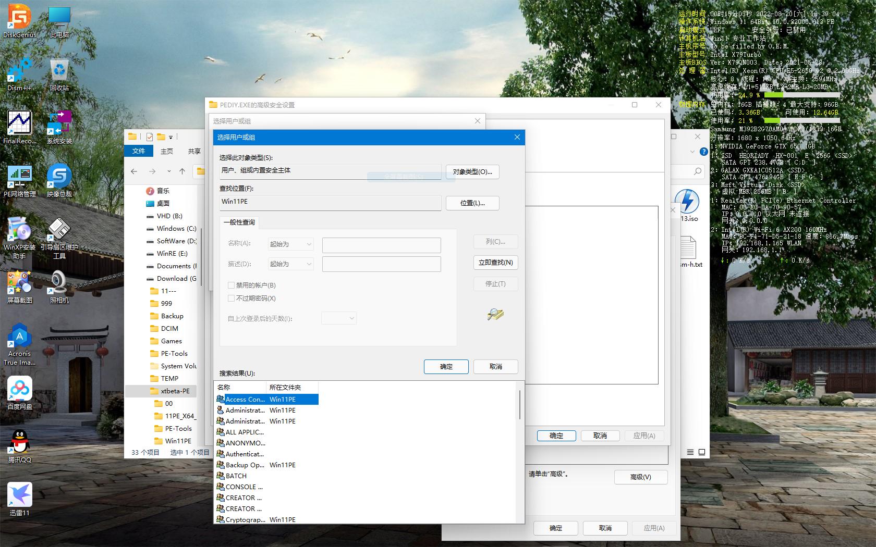Screen dimensions: 876x547
Task: Click the 所在文件夹 column header
Action: coord(292,387)
